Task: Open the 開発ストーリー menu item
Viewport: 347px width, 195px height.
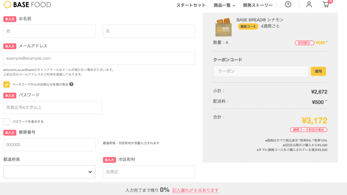Action: click(258, 5)
